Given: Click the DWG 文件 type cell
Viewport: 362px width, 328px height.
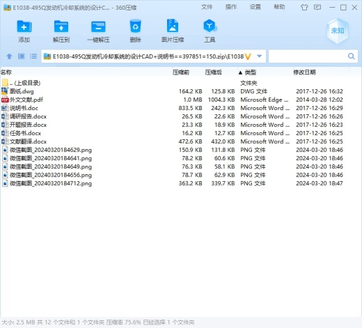Looking at the screenshot, I should 254,91.
